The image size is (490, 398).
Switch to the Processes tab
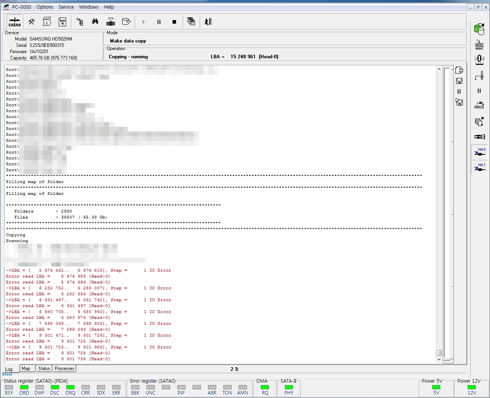[x=65, y=368]
